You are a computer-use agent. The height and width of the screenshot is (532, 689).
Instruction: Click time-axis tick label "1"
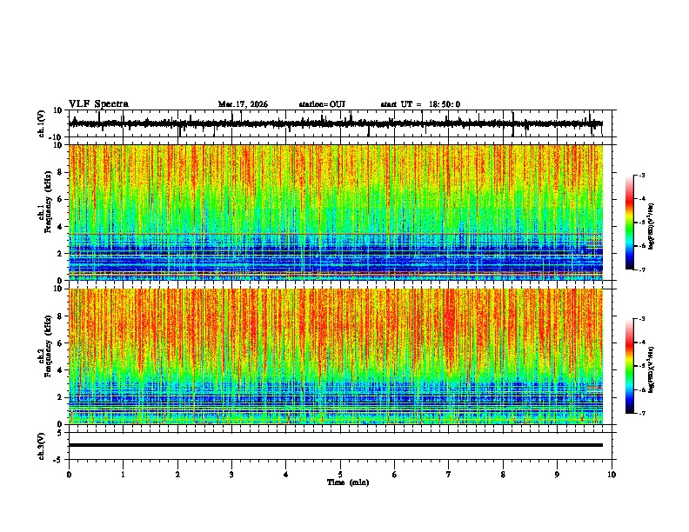click(123, 475)
